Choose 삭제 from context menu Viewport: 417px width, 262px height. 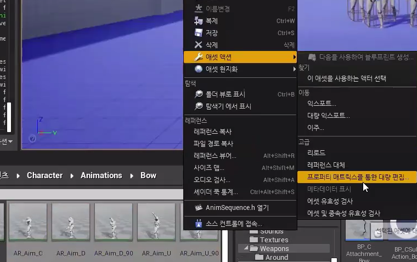point(240,44)
